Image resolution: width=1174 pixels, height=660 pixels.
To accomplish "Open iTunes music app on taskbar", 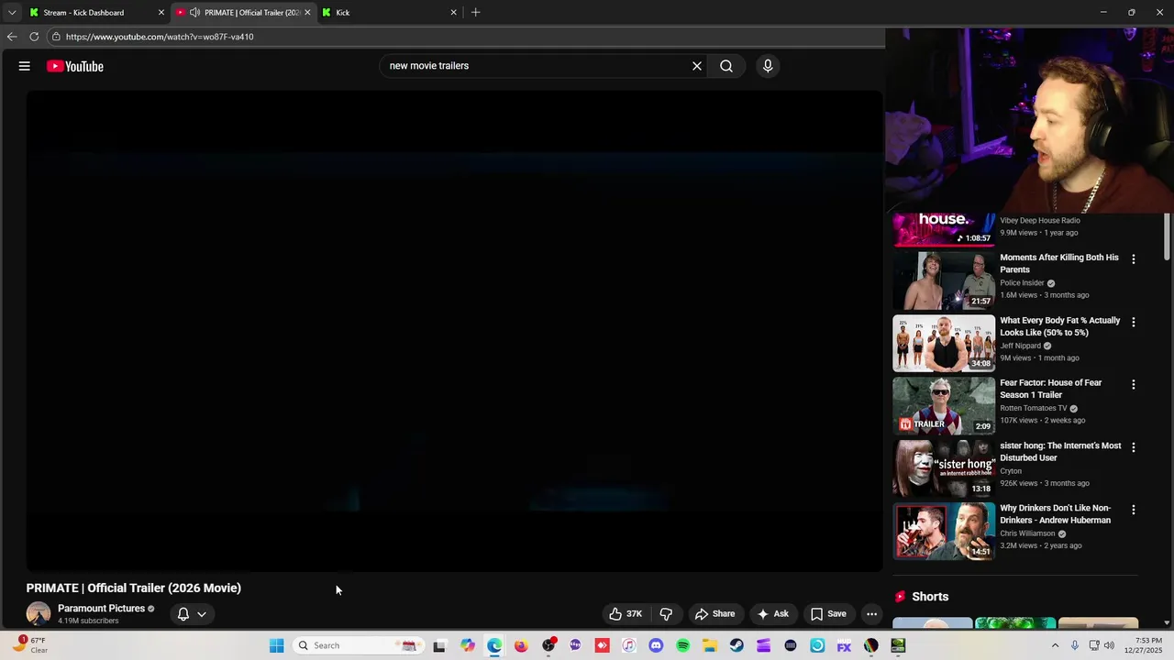I will [628, 645].
